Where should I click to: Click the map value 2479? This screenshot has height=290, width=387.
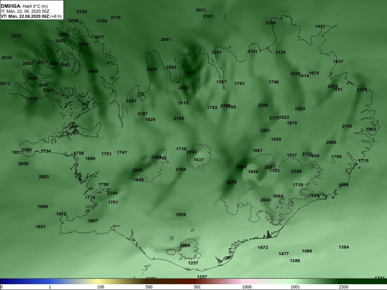click(231, 182)
